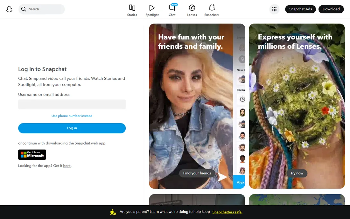Click the white arrow beside Find your friends
Screen dimensions: 350x219
[x=222, y=177]
